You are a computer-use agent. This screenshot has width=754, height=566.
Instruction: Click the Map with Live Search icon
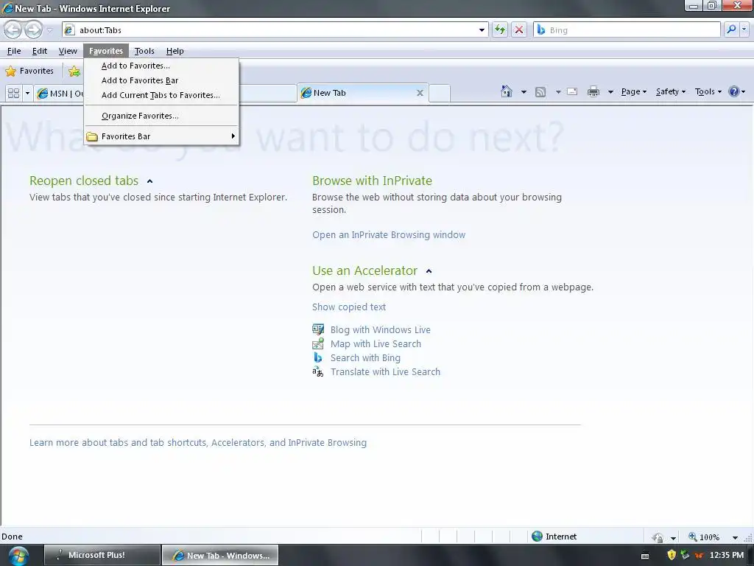[318, 343]
